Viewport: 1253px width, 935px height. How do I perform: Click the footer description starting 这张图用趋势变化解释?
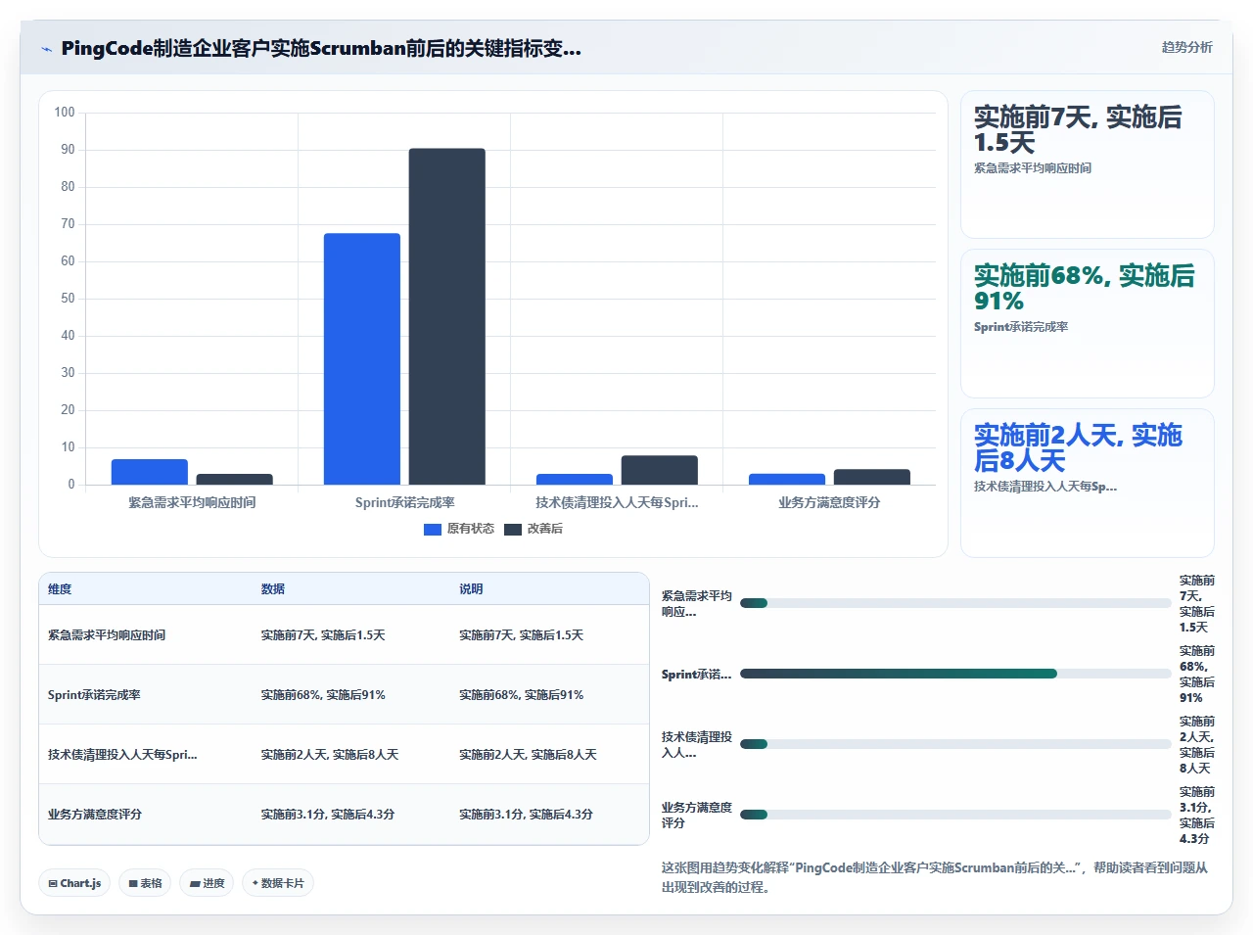[x=935, y=877]
